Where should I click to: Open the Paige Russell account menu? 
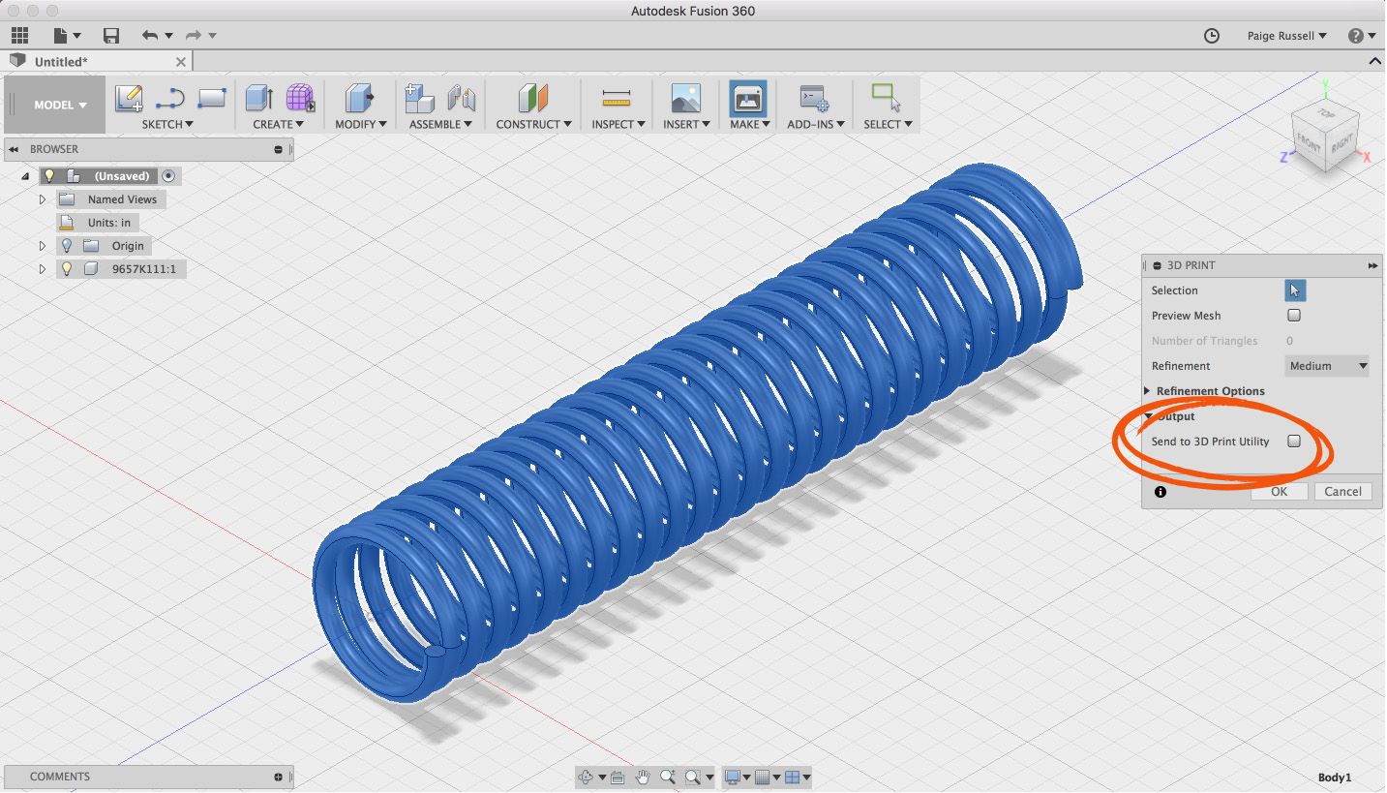(1287, 36)
